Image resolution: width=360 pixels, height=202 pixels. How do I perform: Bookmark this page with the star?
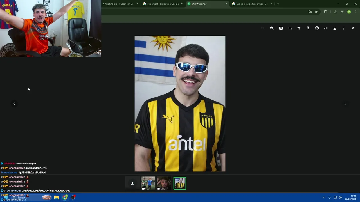coord(316,12)
